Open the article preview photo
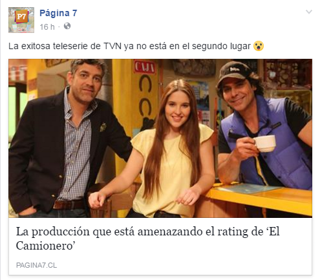The width and height of the screenshot is (320, 280). (160, 138)
